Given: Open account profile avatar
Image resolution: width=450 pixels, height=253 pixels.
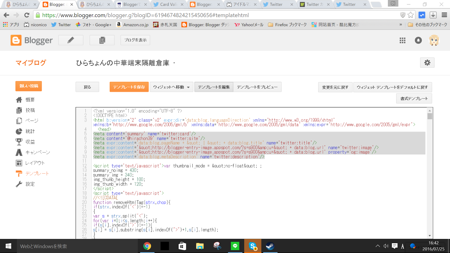Looking at the screenshot, I should coord(434,40).
